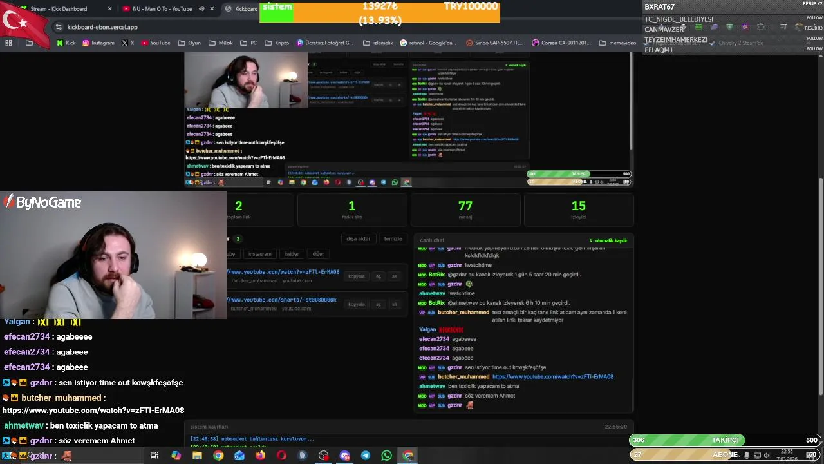Click kopyala on the watch?v=zFTl-ErMA08 row
Viewport: 824px width, 464px height.
pos(356,276)
